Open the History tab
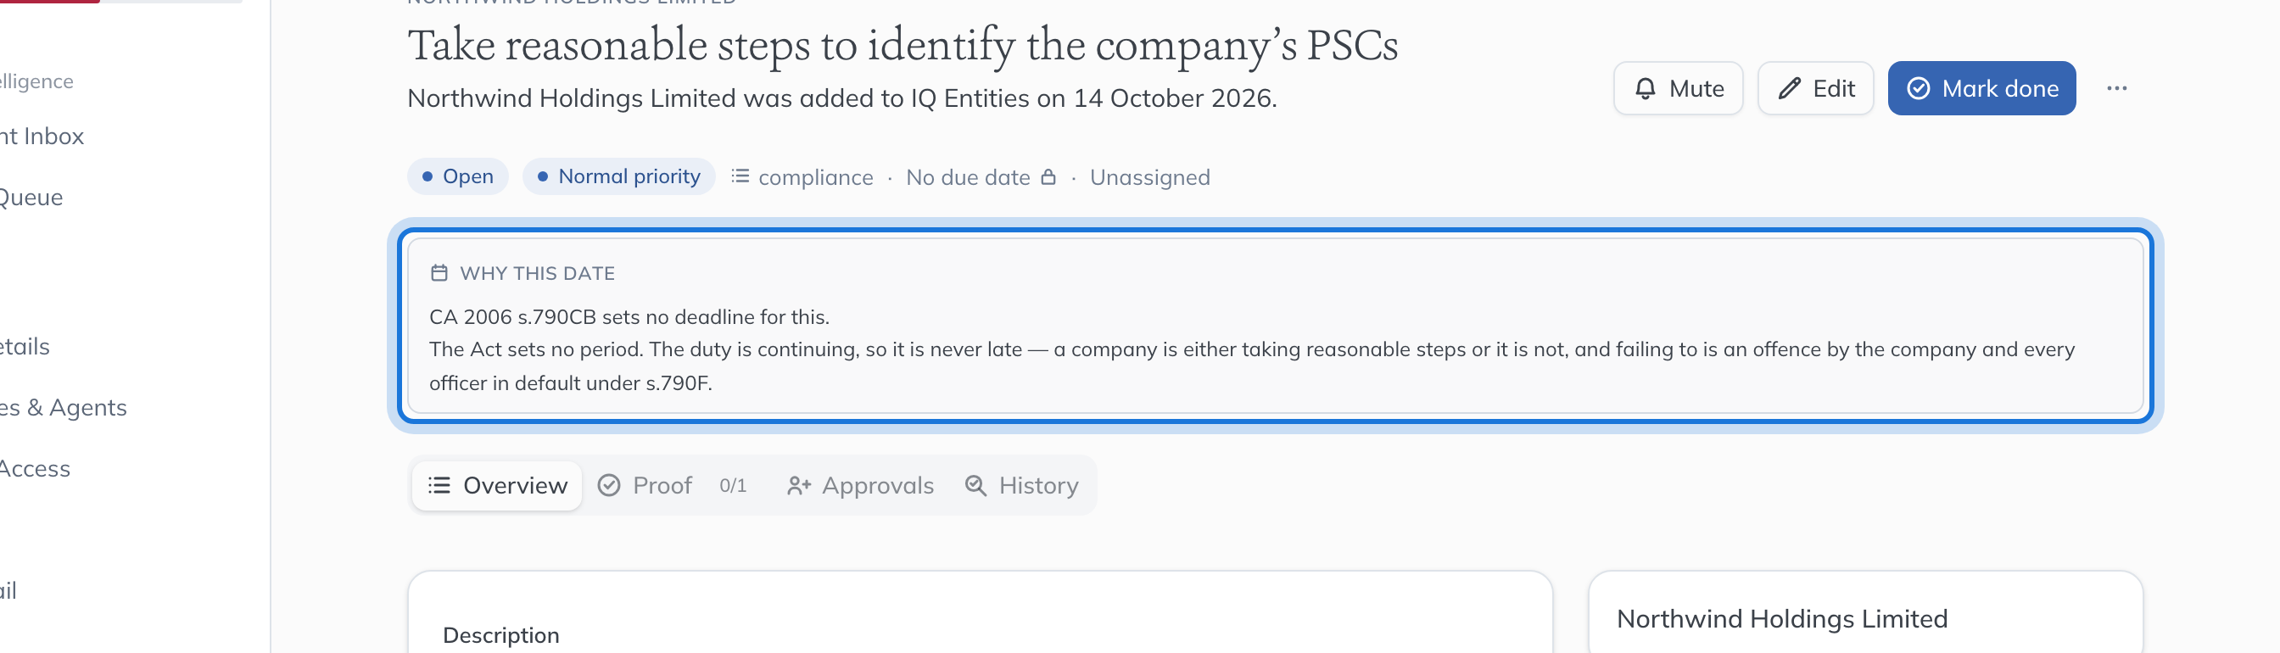 click(x=1021, y=485)
